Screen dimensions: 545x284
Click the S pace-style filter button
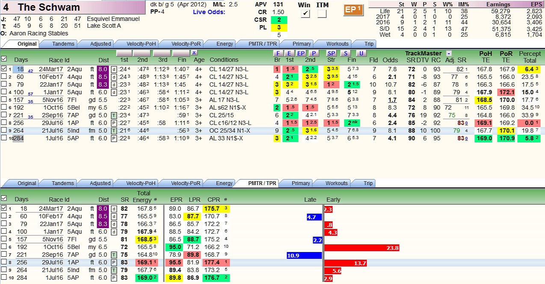point(345,53)
